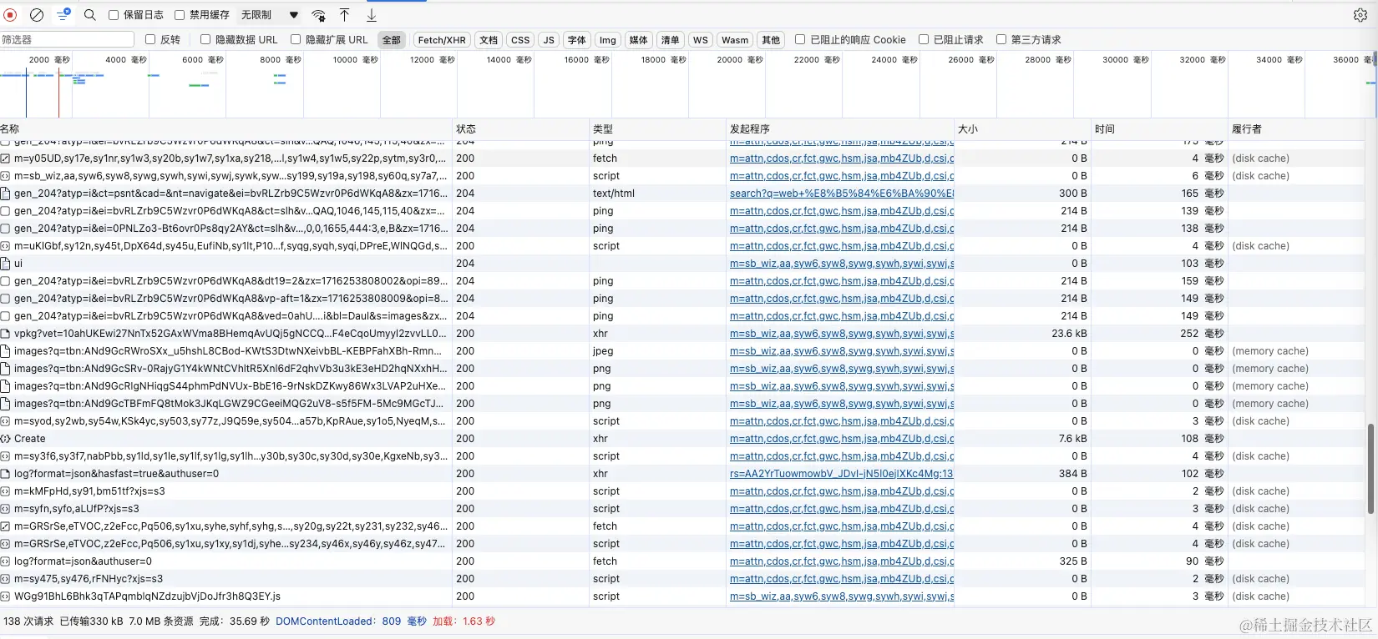
Task: Toggle the filter bar icon
Action: 63,15
